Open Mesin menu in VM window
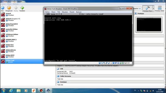Viewport: 166px width, 93px height. tap(53, 12)
